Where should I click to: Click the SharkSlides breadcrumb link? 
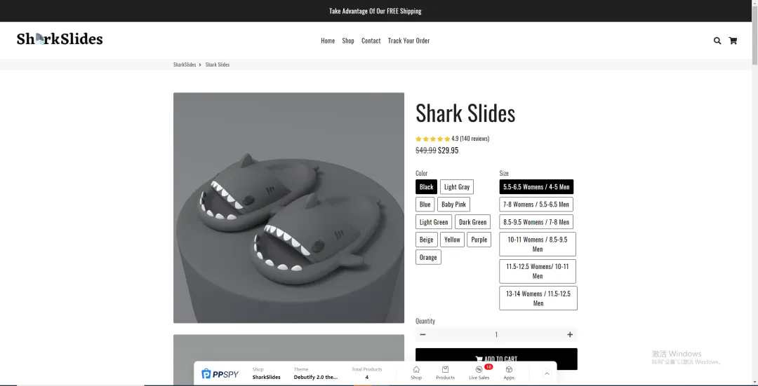(x=185, y=64)
